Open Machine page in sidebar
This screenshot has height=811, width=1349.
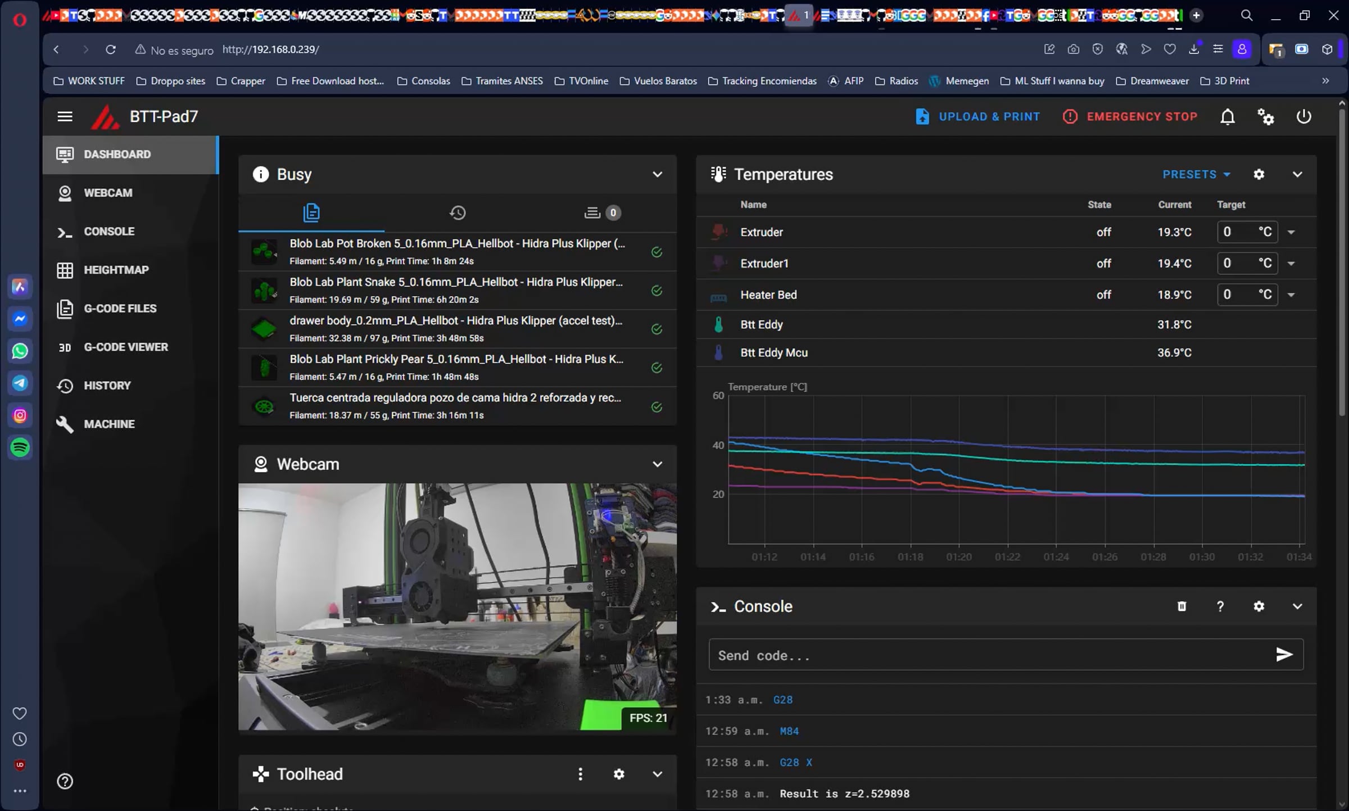point(130,424)
